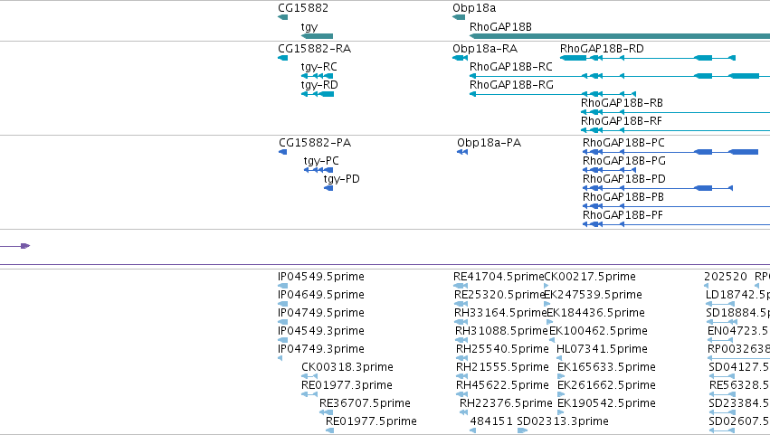Select the RhoGAP18B-PB protein label
This screenshot has height=435, width=770.
click(x=623, y=197)
